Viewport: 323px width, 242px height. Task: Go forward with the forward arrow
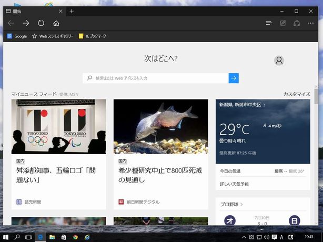[26, 23]
